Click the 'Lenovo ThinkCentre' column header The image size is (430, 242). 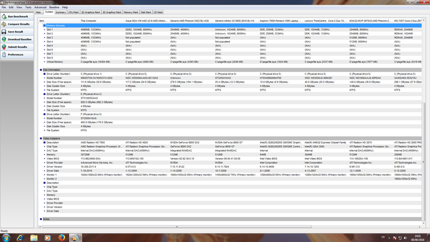(x=326, y=21)
